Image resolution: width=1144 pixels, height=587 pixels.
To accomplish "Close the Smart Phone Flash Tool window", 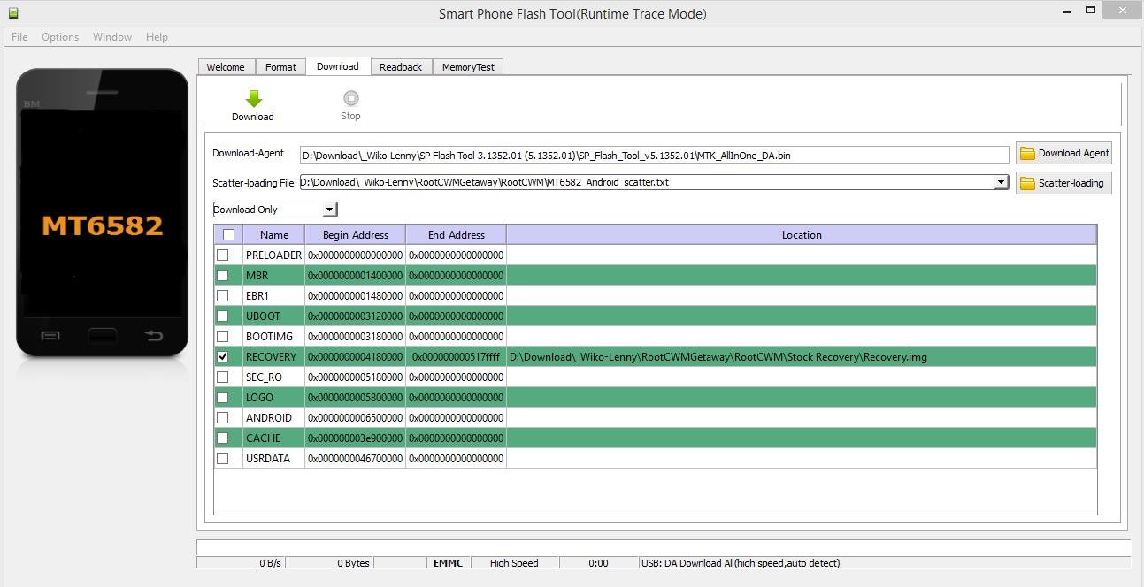I will [1124, 11].
